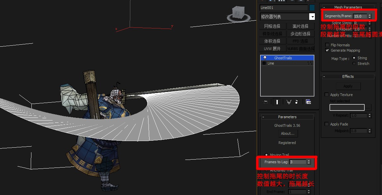Enable the Flip Normals checkbox

click(x=327, y=45)
